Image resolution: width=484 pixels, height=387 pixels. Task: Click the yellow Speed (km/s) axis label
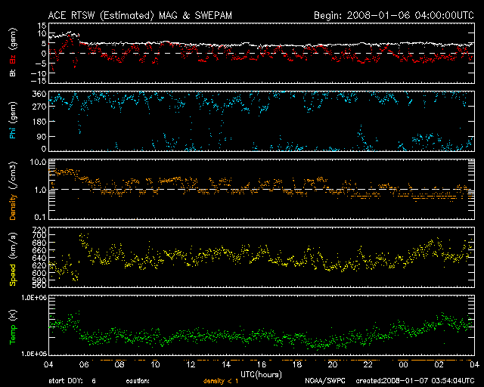tap(12, 259)
